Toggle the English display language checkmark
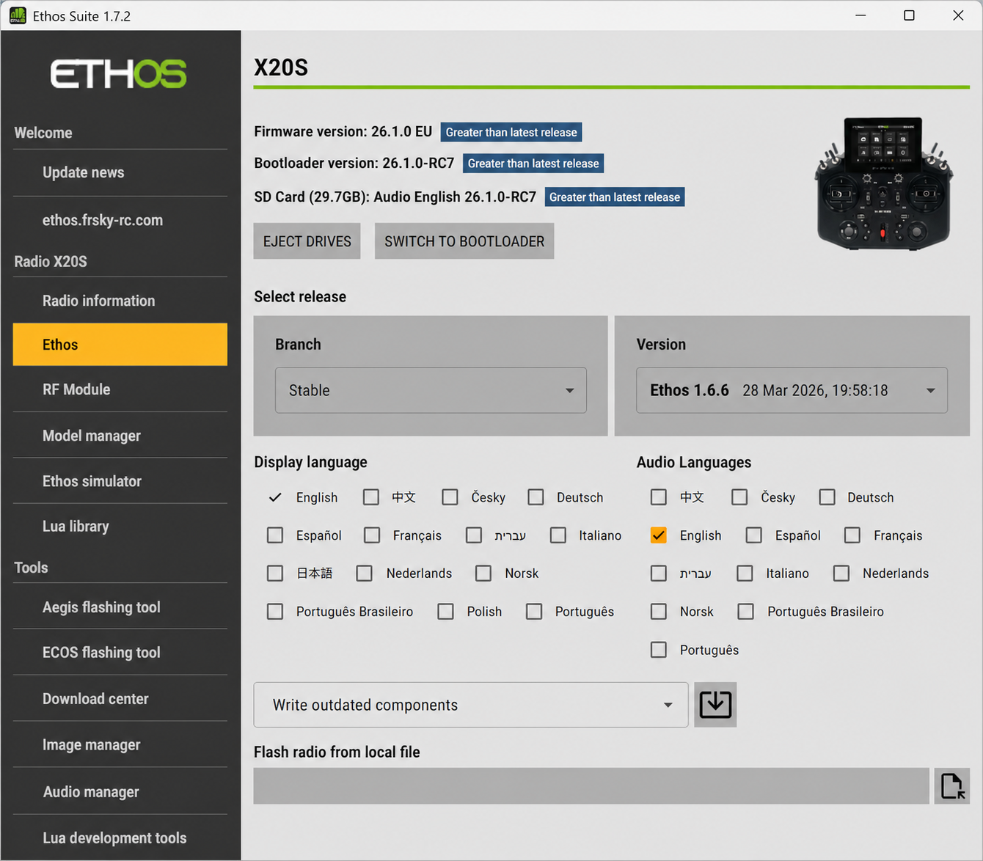Screen dimensions: 983x861 click(275, 497)
